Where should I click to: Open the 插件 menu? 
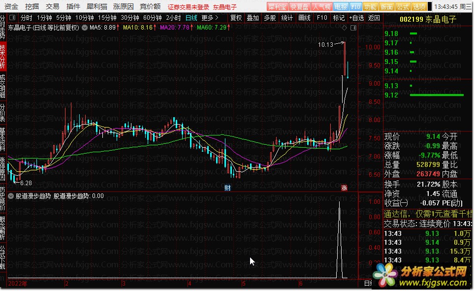pyautogui.click(x=73, y=6)
